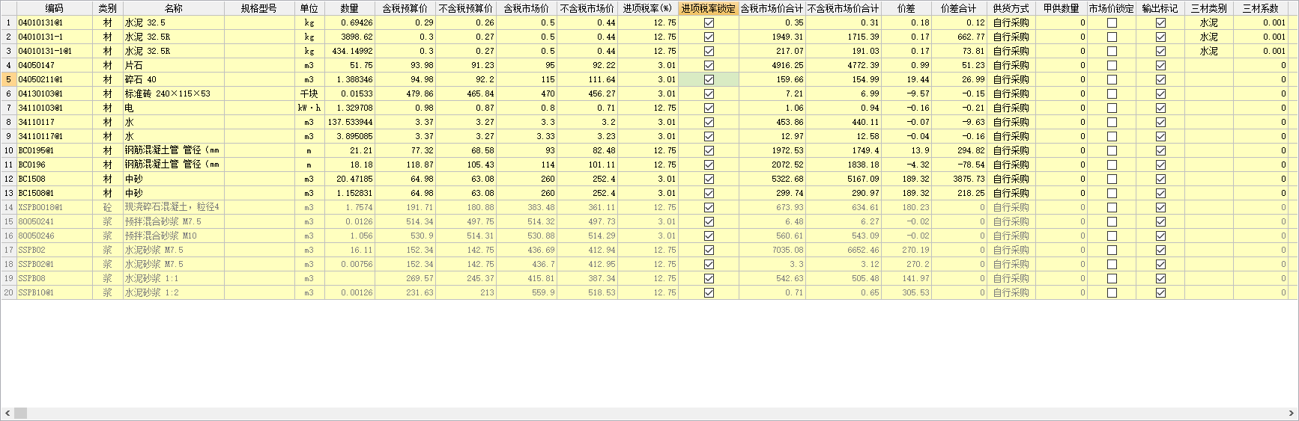Screen dimensions: 1299x421
Task: Select the 含税市场价 column header
Action: pos(527,8)
